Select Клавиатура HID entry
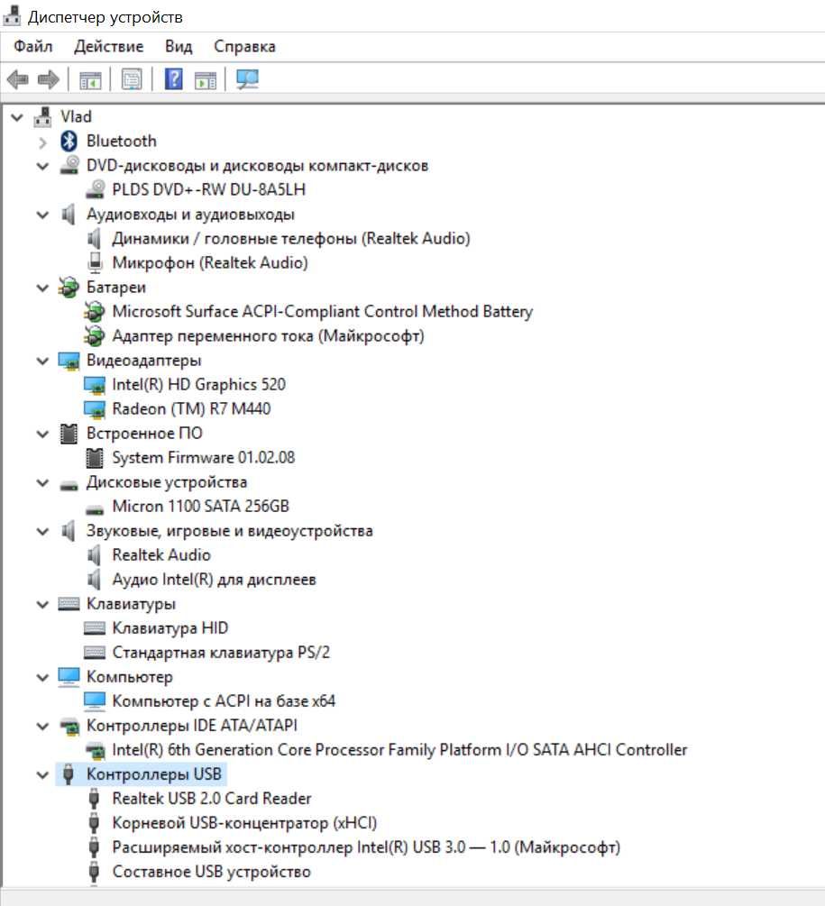This screenshot has width=825, height=906. pos(170,628)
